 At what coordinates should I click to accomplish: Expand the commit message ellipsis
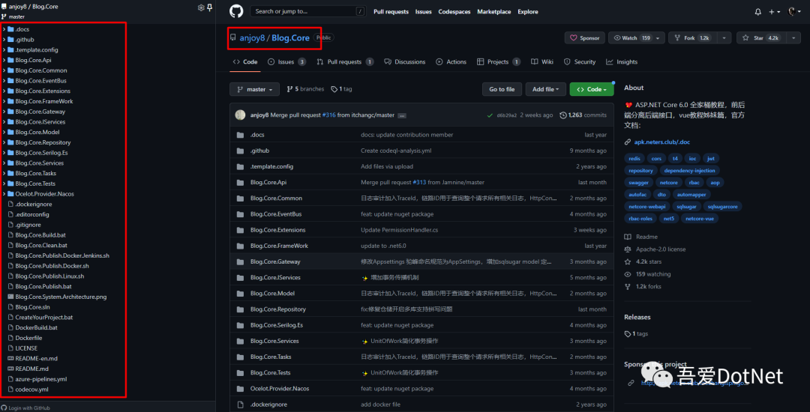point(402,115)
